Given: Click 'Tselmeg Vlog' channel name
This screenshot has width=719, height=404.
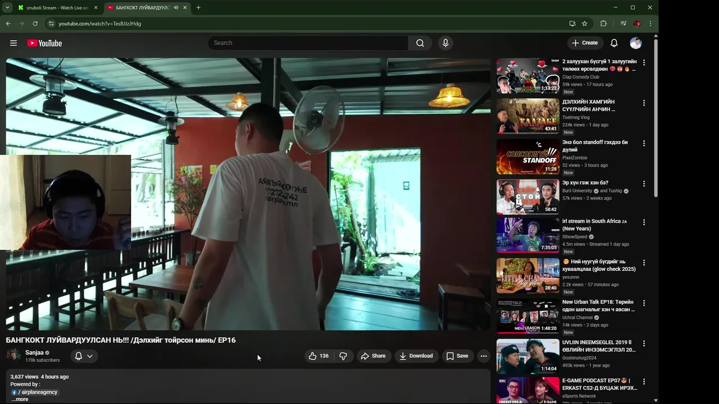Looking at the screenshot, I should [576, 117].
